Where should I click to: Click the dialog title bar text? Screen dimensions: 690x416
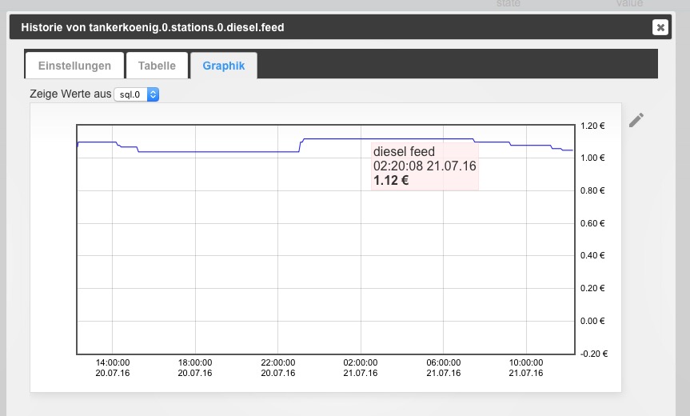point(153,27)
